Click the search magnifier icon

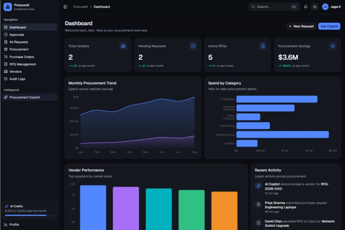(253, 7)
